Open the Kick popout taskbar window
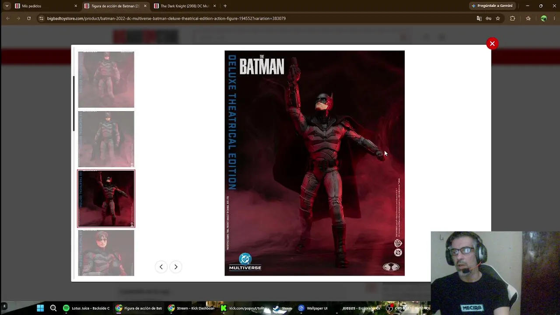Screen dimensions: 560x315 [244, 308]
